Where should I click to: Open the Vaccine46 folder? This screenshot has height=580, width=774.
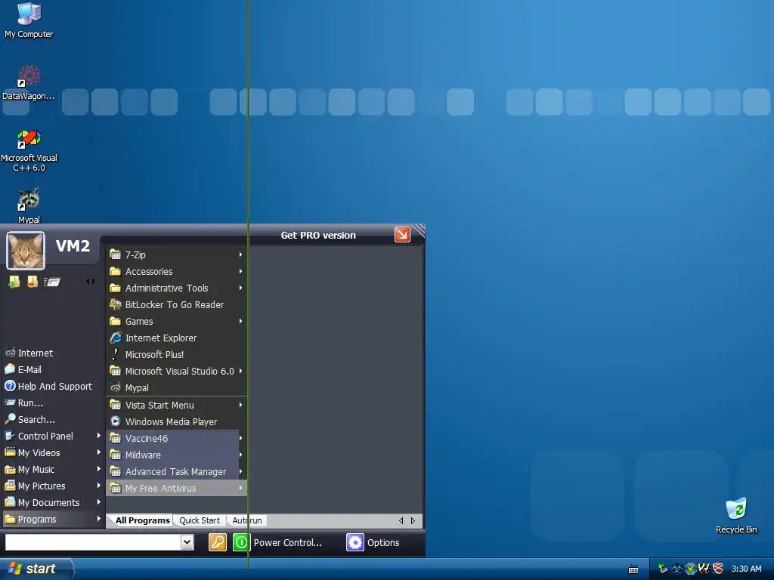click(x=176, y=438)
